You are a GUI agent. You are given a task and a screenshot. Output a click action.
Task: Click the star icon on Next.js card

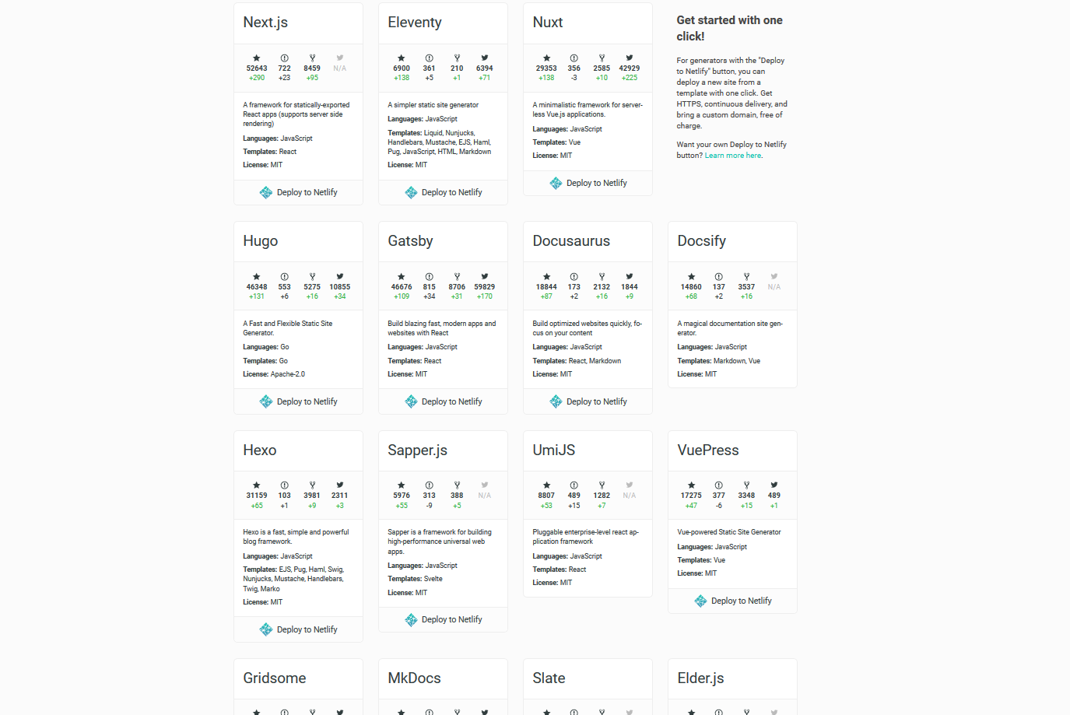[257, 58]
